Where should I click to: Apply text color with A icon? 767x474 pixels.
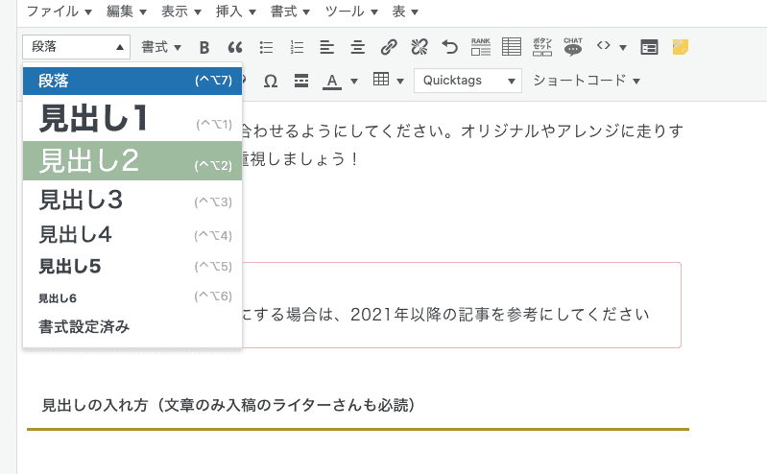pyautogui.click(x=332, y=82)
